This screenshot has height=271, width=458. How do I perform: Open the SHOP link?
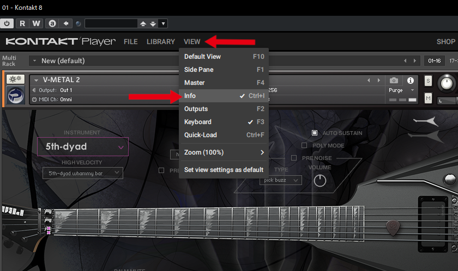(446, 42)
